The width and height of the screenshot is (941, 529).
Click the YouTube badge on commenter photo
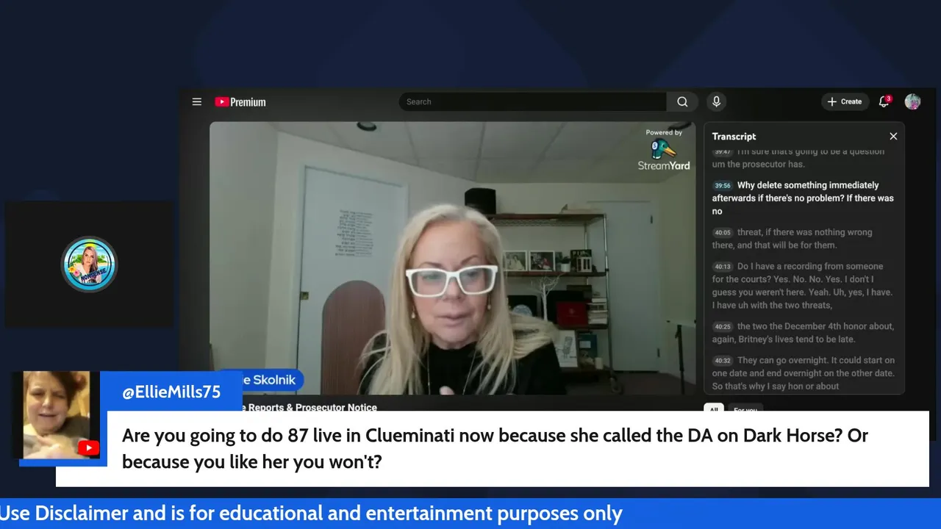(x=89, y=448)
